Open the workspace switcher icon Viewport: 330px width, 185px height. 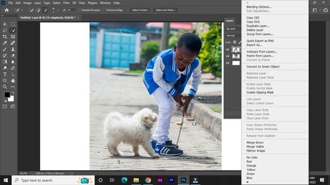pyautogui.click(x=315, y=10)
